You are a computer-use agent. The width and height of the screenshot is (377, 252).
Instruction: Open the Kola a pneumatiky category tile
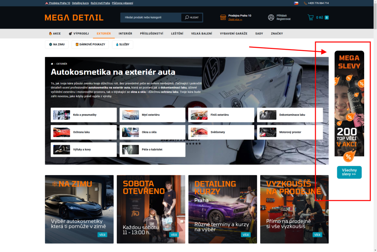[84, 115]
